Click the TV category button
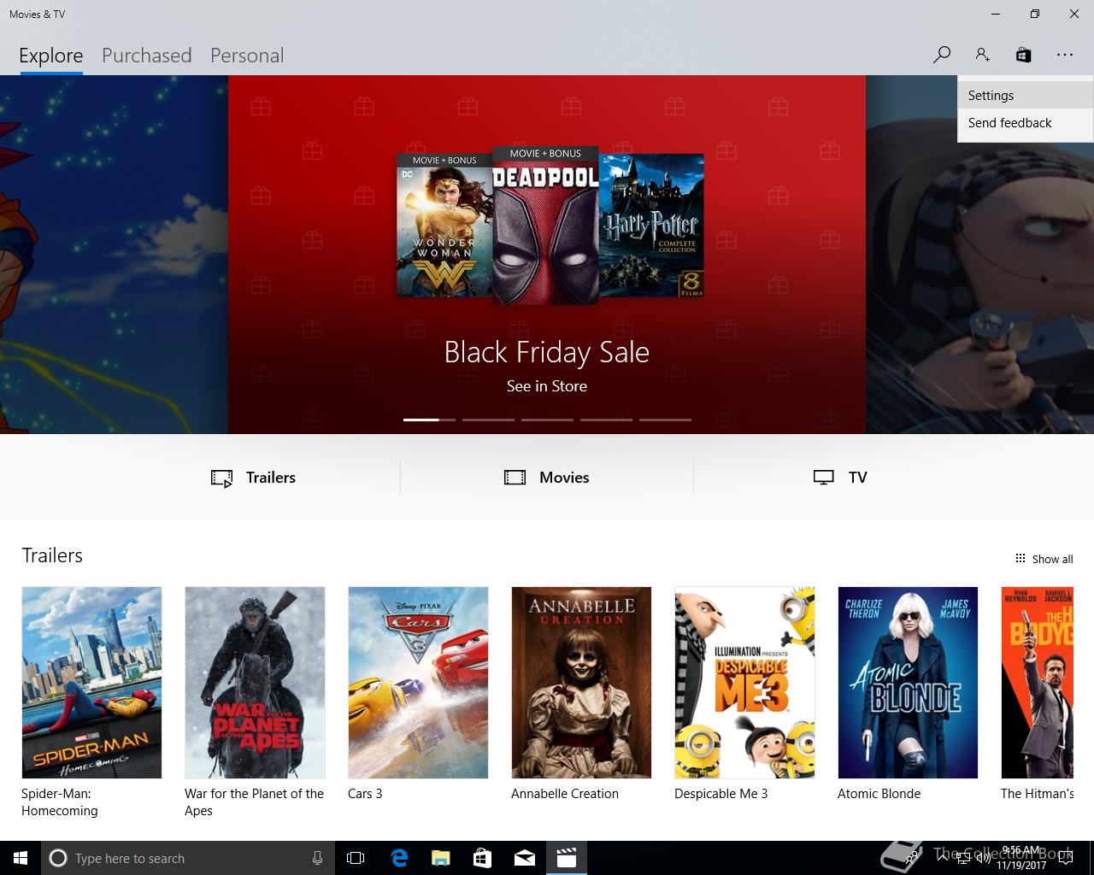The width and height of the screenshot is (1094, 875). tap(840, 478)
